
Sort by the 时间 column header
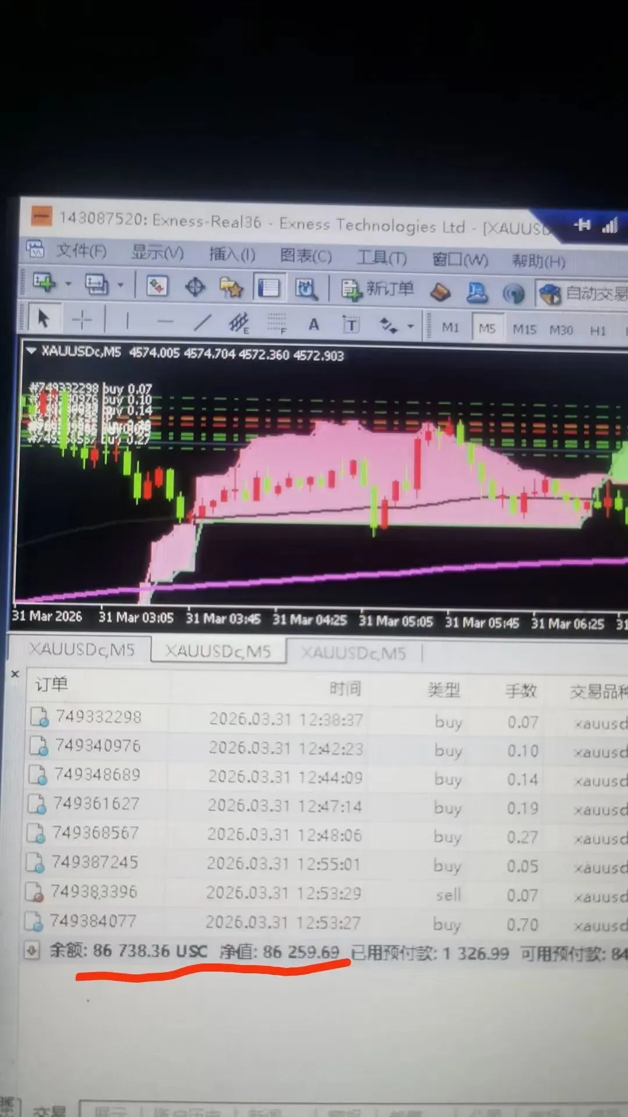pos(345,689)
